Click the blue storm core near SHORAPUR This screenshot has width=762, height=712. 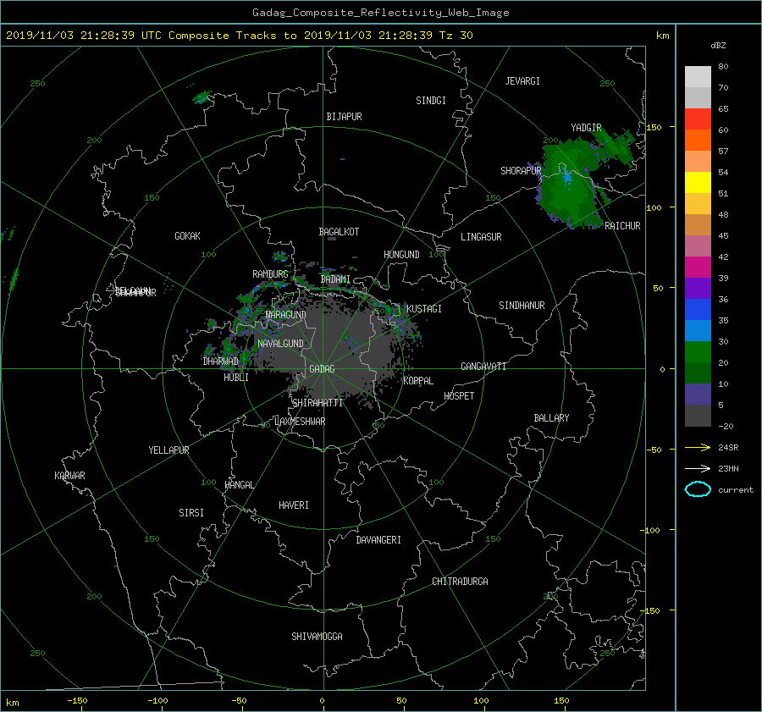566,176
